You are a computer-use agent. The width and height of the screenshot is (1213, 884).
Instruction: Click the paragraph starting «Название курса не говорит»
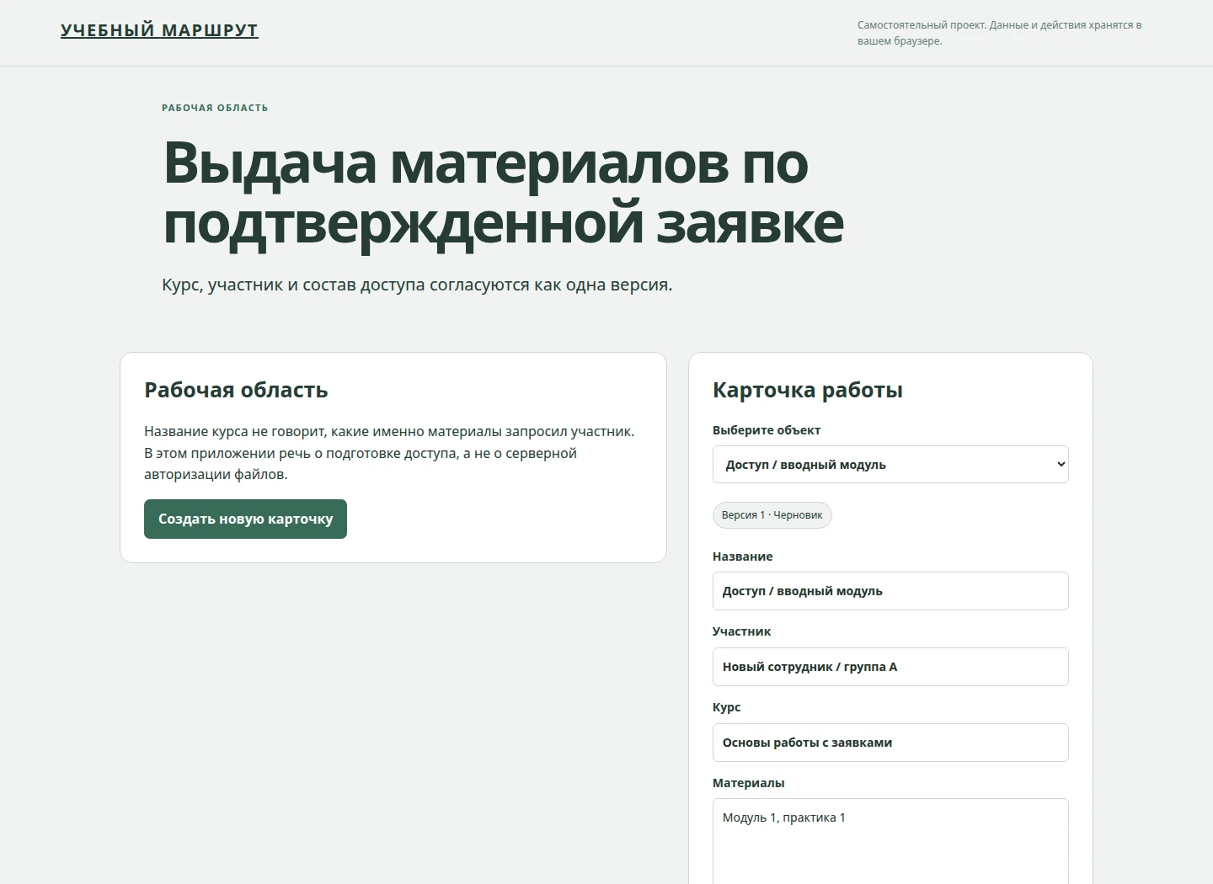[389, 453]
